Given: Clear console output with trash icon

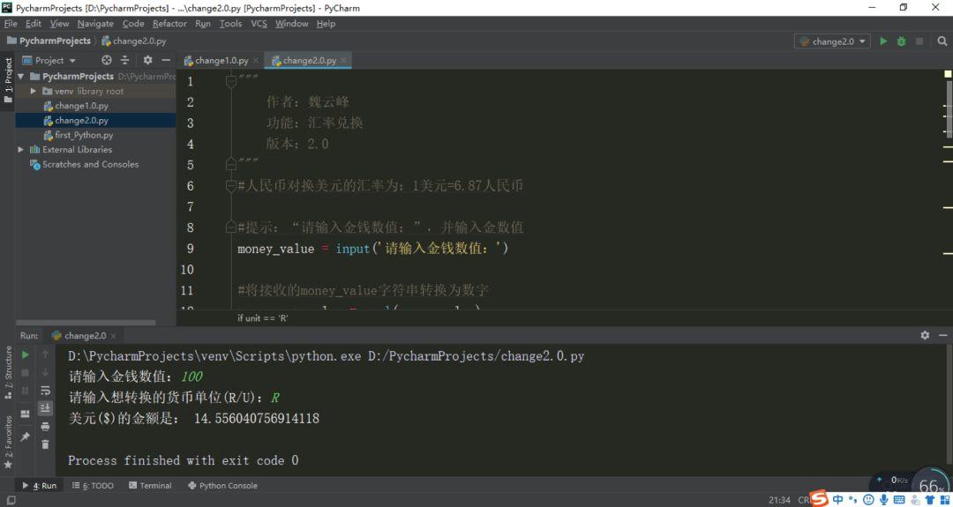Looking at the screenshot, I should pyautogui.click(x=45, y=445).
